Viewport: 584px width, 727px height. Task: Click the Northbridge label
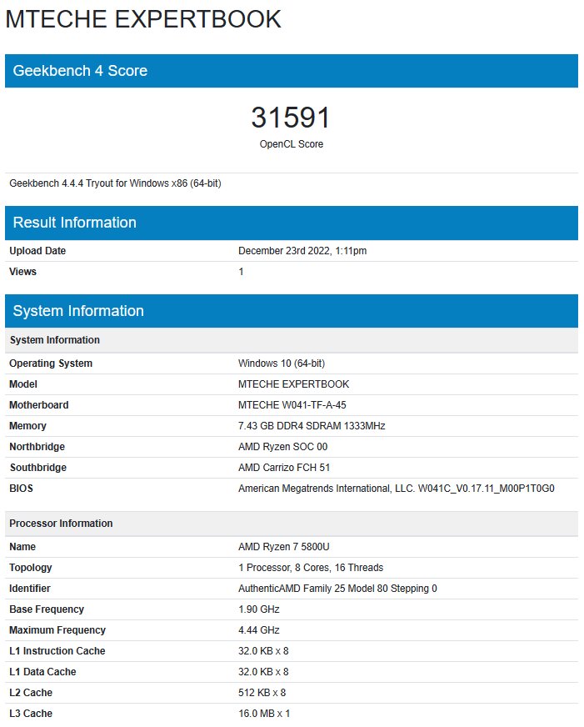click(x=37, y=447)
